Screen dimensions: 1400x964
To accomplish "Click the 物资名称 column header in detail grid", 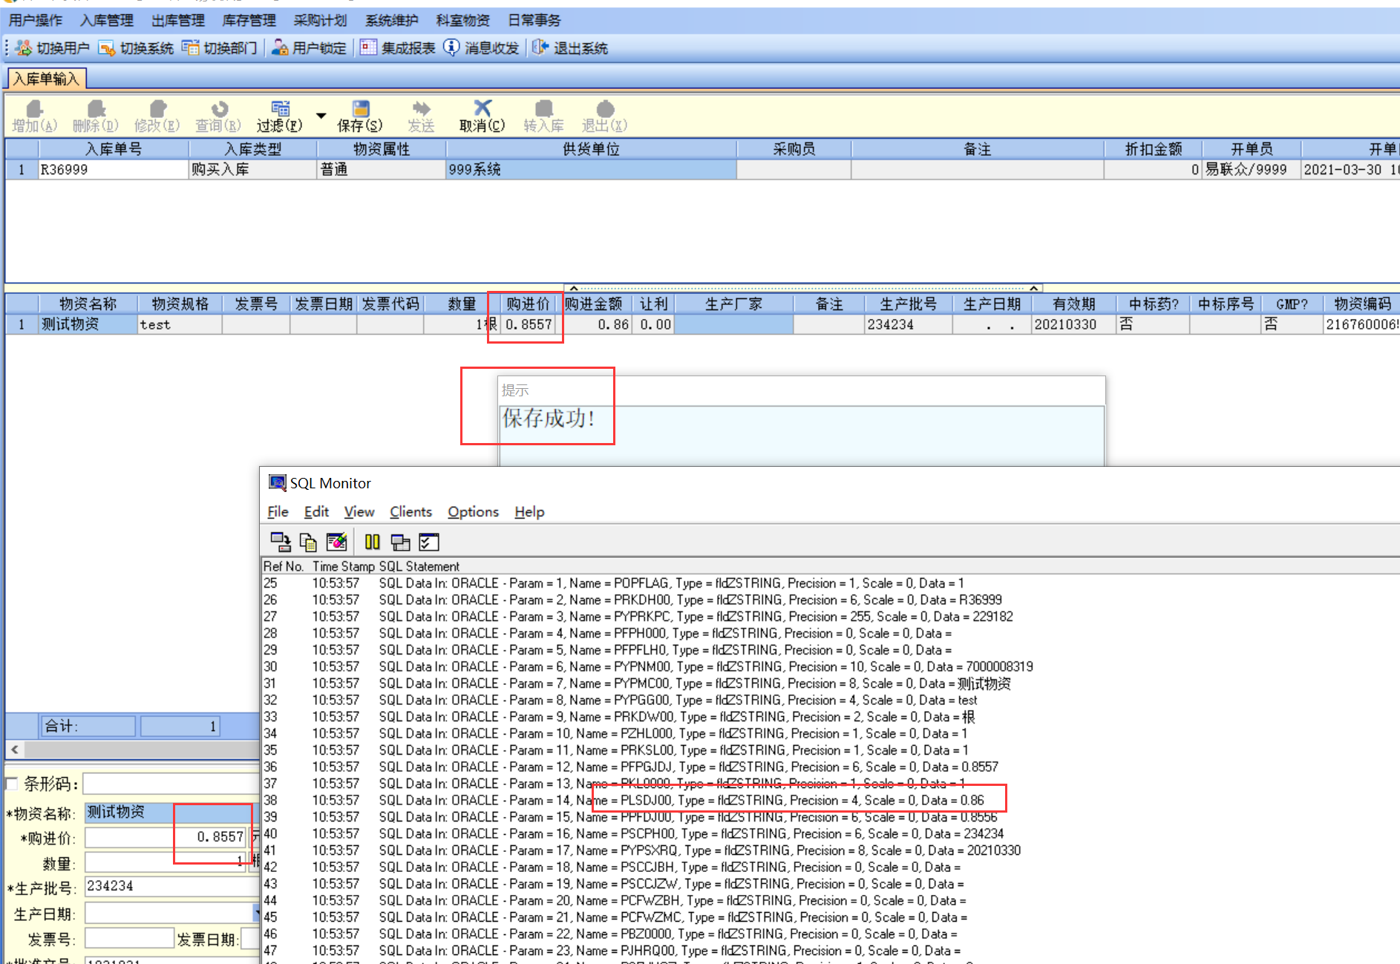I will coord(88,304).
